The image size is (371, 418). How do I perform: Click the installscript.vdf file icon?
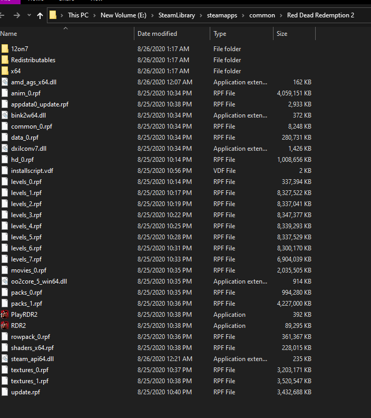pyautogui.click(x=5, y=170)
